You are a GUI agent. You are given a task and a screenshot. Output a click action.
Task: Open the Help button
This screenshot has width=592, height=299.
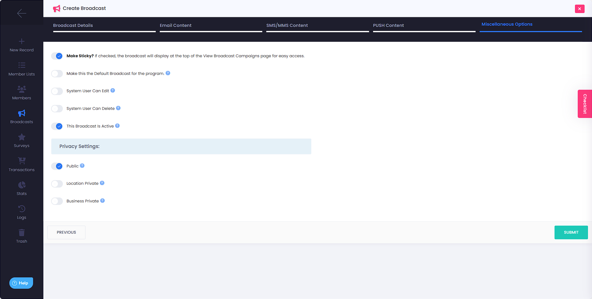pos(21,283)
